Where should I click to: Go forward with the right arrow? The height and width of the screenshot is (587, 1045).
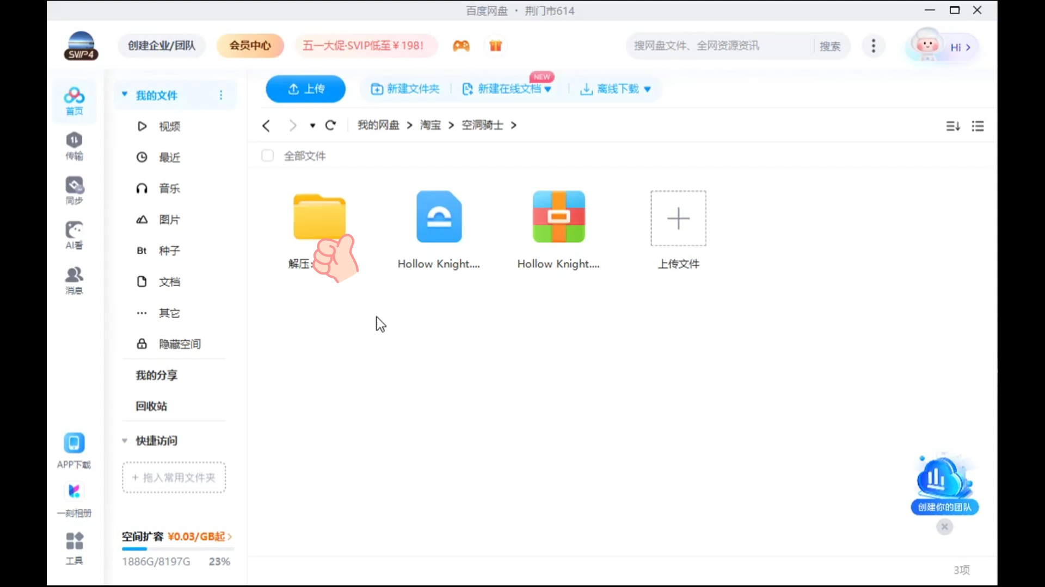[293, 126]
